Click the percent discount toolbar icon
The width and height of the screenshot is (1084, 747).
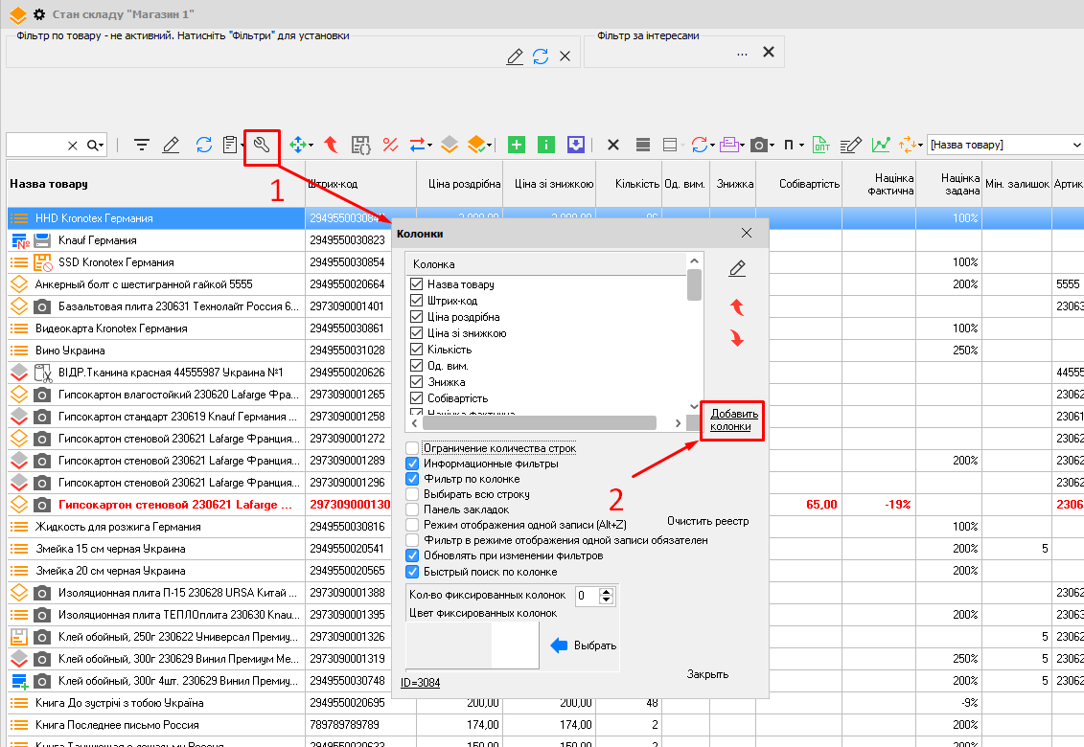pos(390,145)
